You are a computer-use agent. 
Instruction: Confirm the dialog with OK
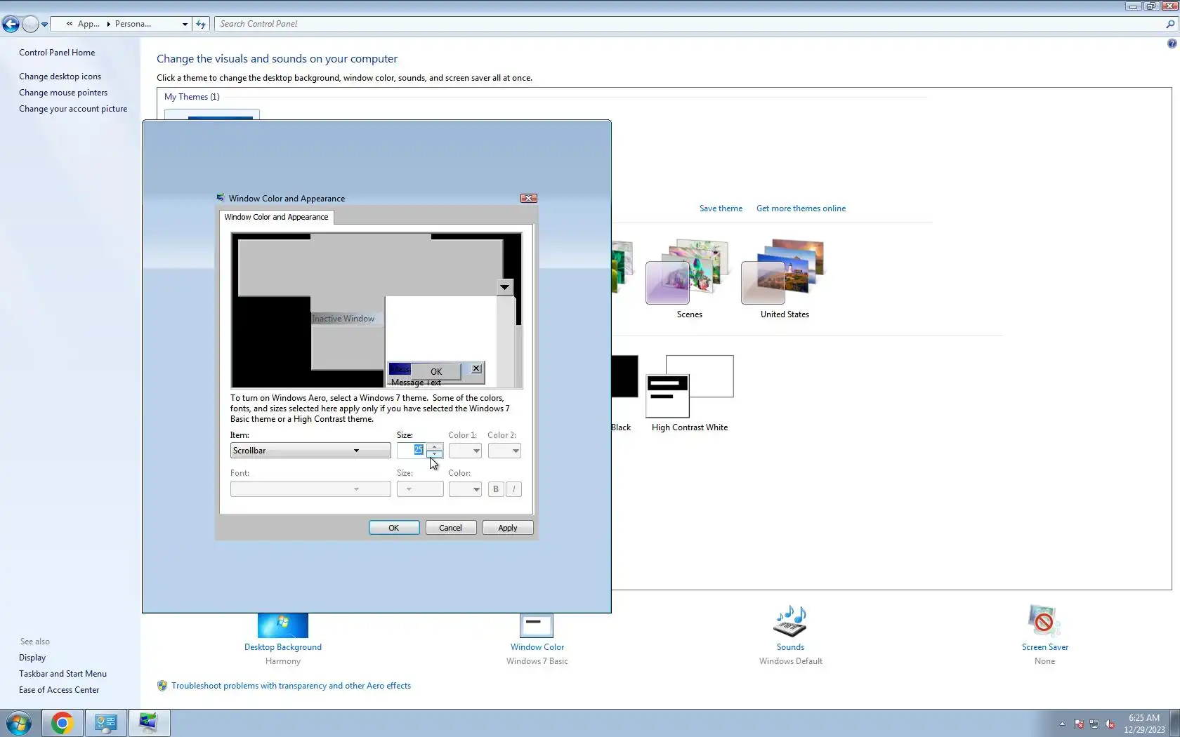[394, 528]
